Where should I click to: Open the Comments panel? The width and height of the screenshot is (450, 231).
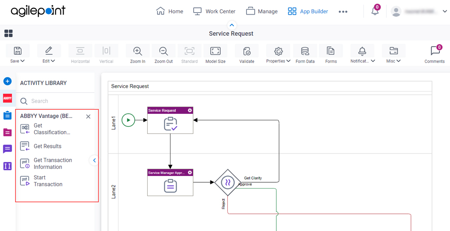(x=435, y=54)
